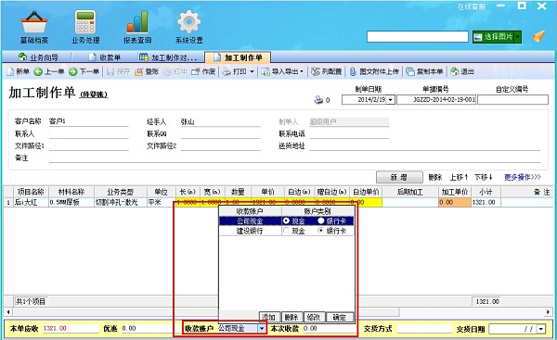Screen dimensions: 557x340
Task: Expand the 打印 dropdown arrow
Action: (252, 71)
